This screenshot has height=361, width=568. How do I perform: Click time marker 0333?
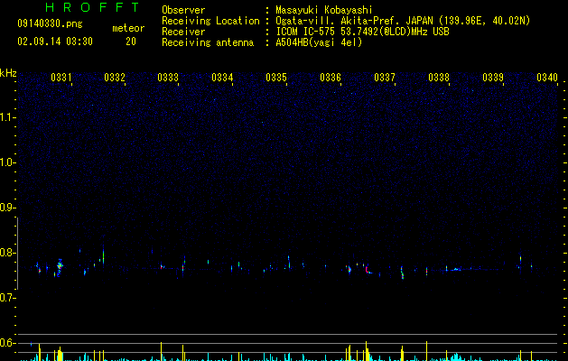(x=168, y=78)
